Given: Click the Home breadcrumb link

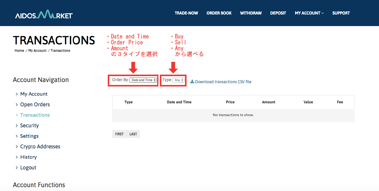Looking at the screenshot, I should click(19, 51).
